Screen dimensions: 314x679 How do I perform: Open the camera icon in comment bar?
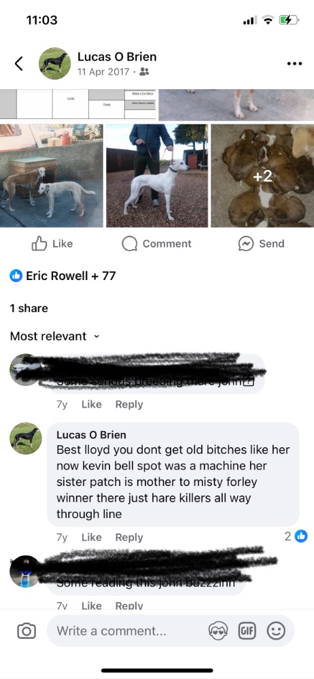tap(26, 631)
